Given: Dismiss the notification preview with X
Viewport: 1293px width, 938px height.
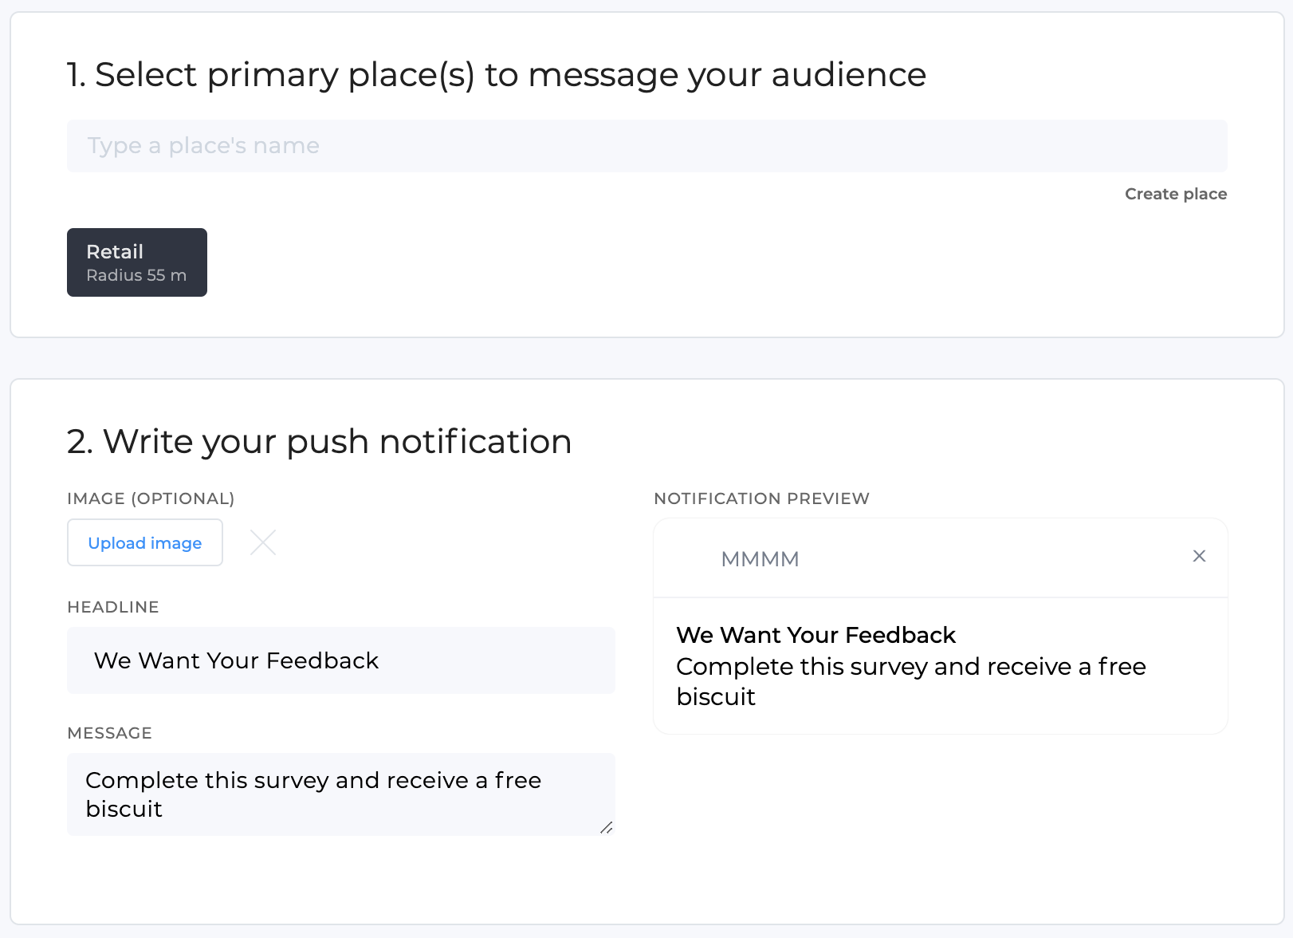Looking at the screenshot, I should click(x=1199, y=556).
